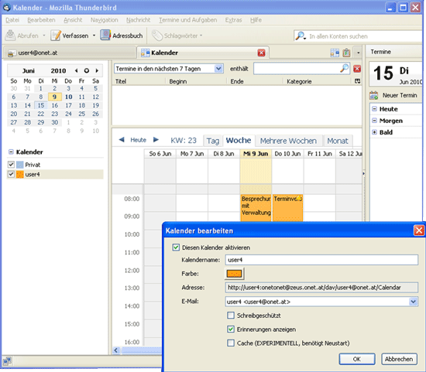Viewport: 426px width, 372px height.
Task: Click OK in Kalender bearbeiten dialog
Action: (x=357, y=359)
